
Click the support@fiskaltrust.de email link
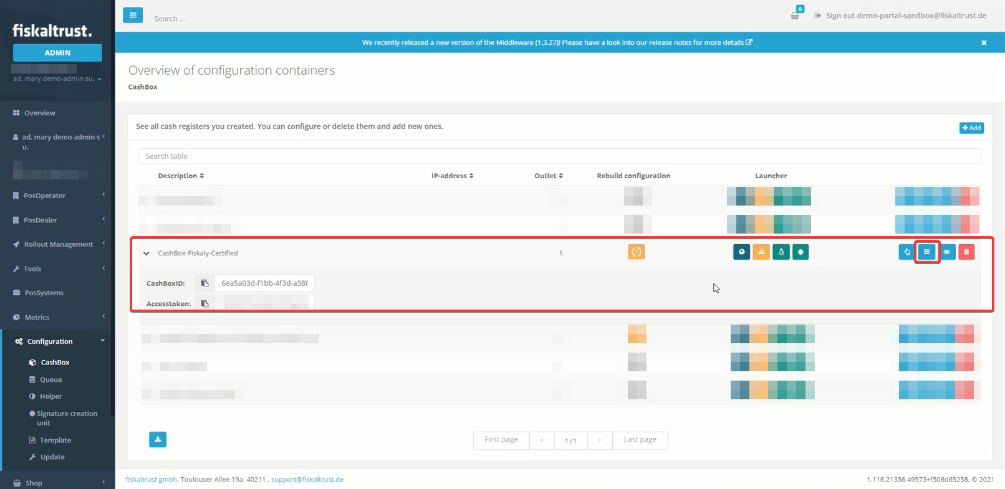tap(307, 480)
